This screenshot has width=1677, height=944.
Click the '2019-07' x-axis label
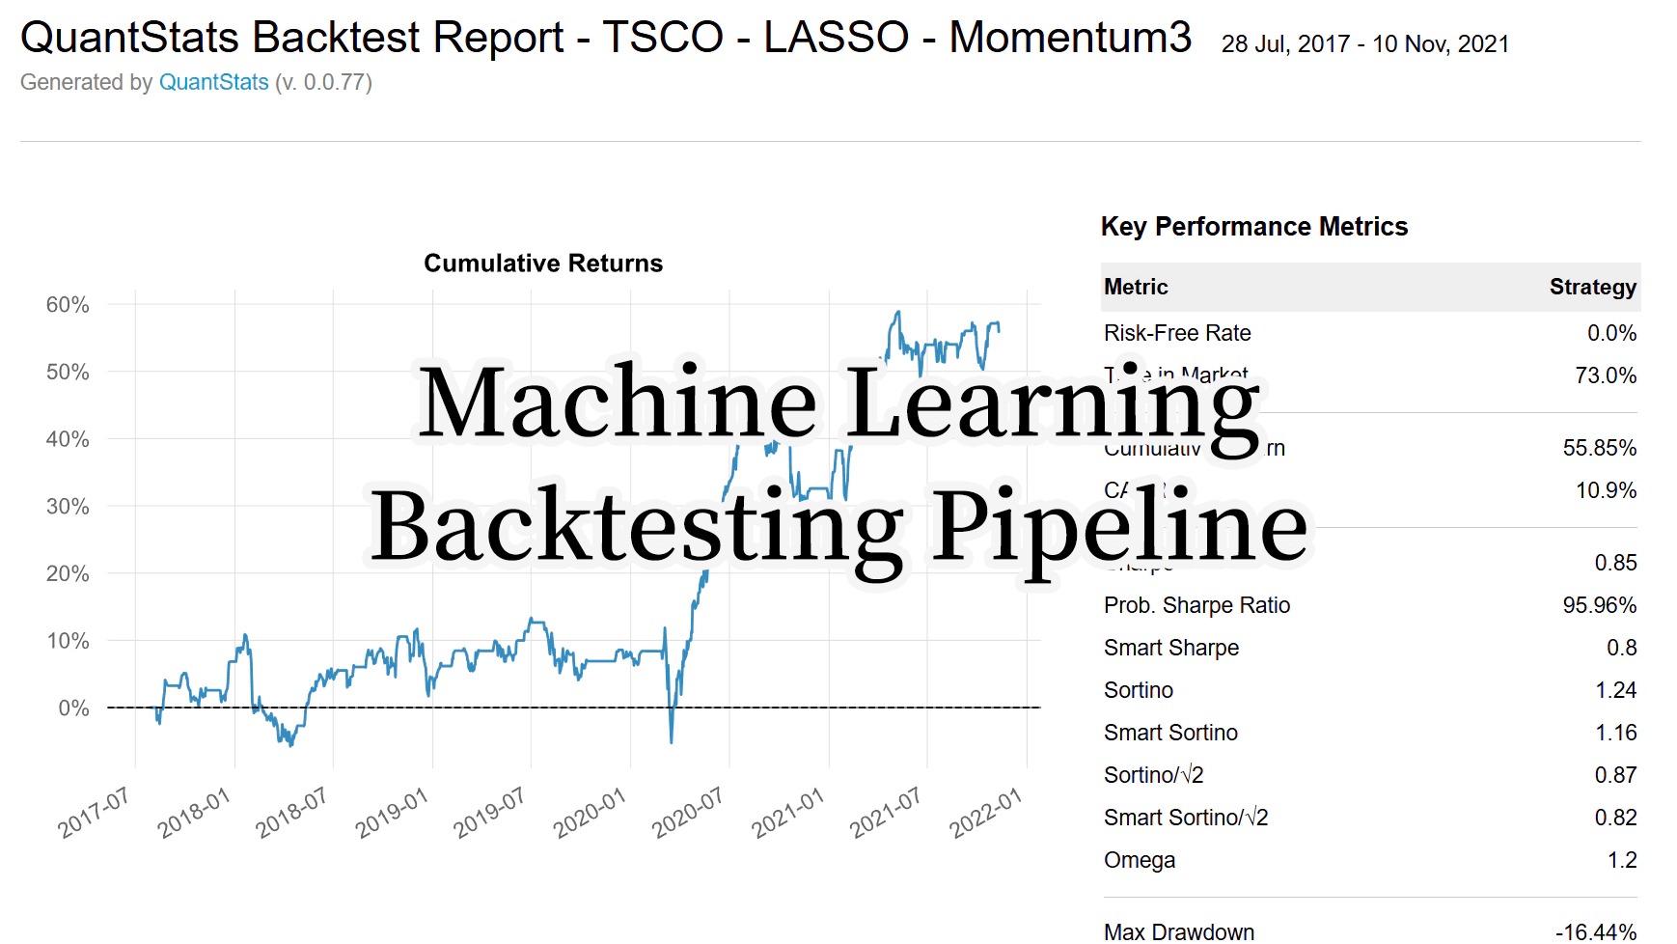pyautogui.click(x=489, y=813)
